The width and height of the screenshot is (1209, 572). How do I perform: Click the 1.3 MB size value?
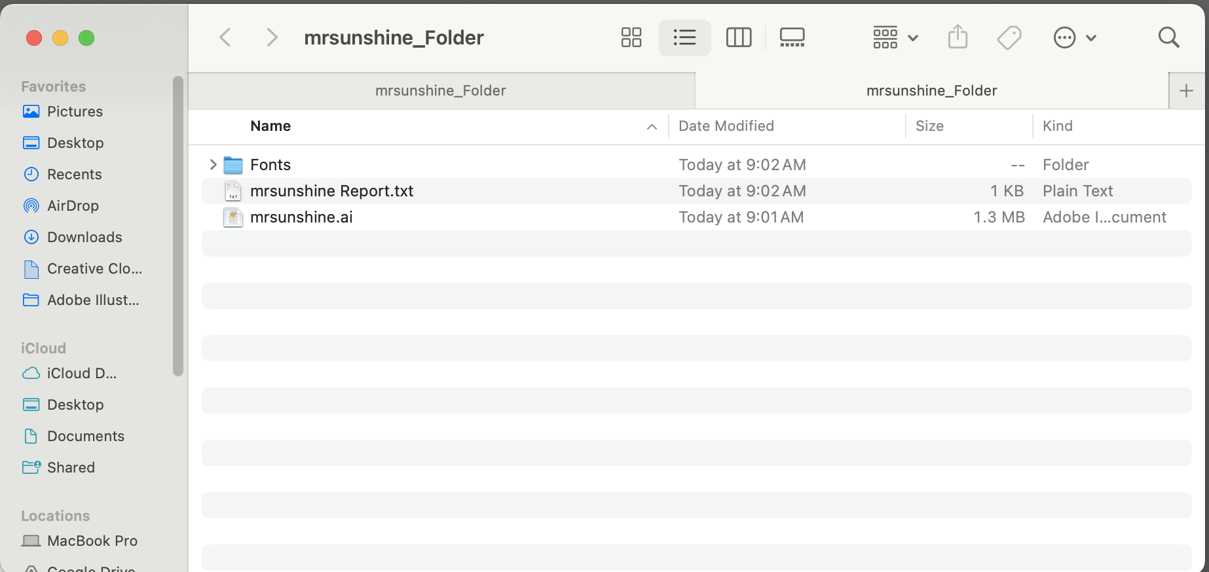click(x=999, y=217)
